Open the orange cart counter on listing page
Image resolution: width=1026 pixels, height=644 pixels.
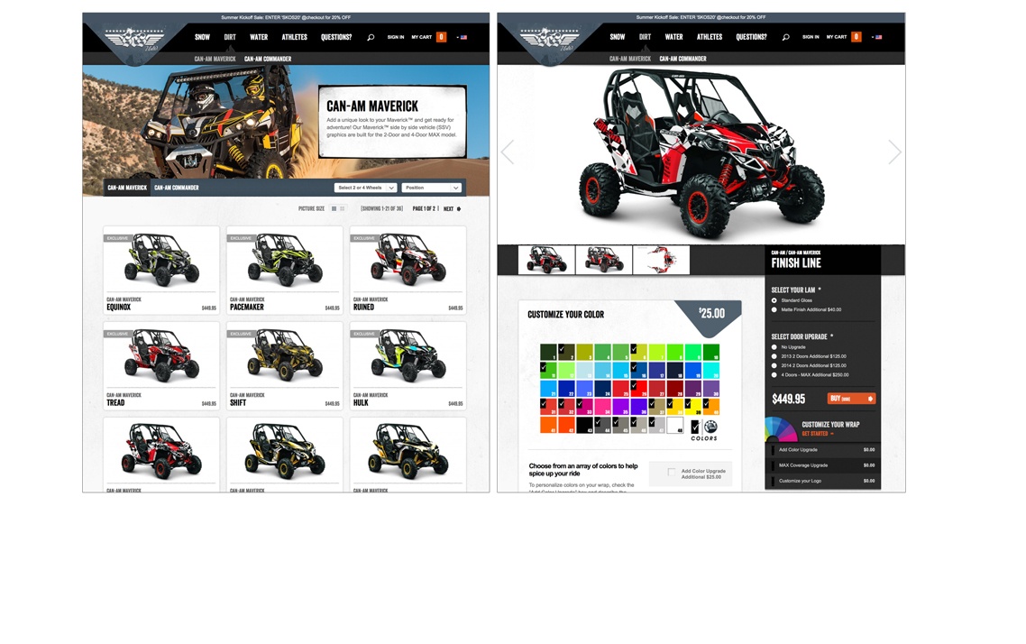[442, 37]
